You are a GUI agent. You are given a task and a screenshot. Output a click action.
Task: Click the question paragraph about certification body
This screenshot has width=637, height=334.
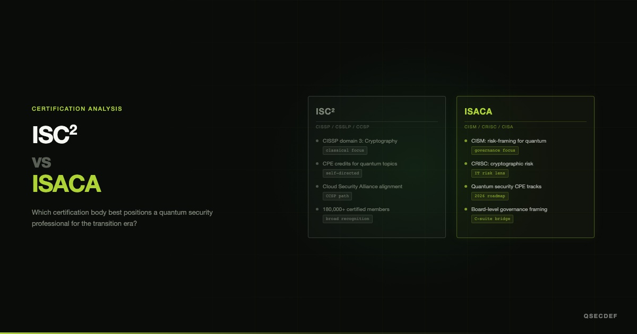(122, 218)
